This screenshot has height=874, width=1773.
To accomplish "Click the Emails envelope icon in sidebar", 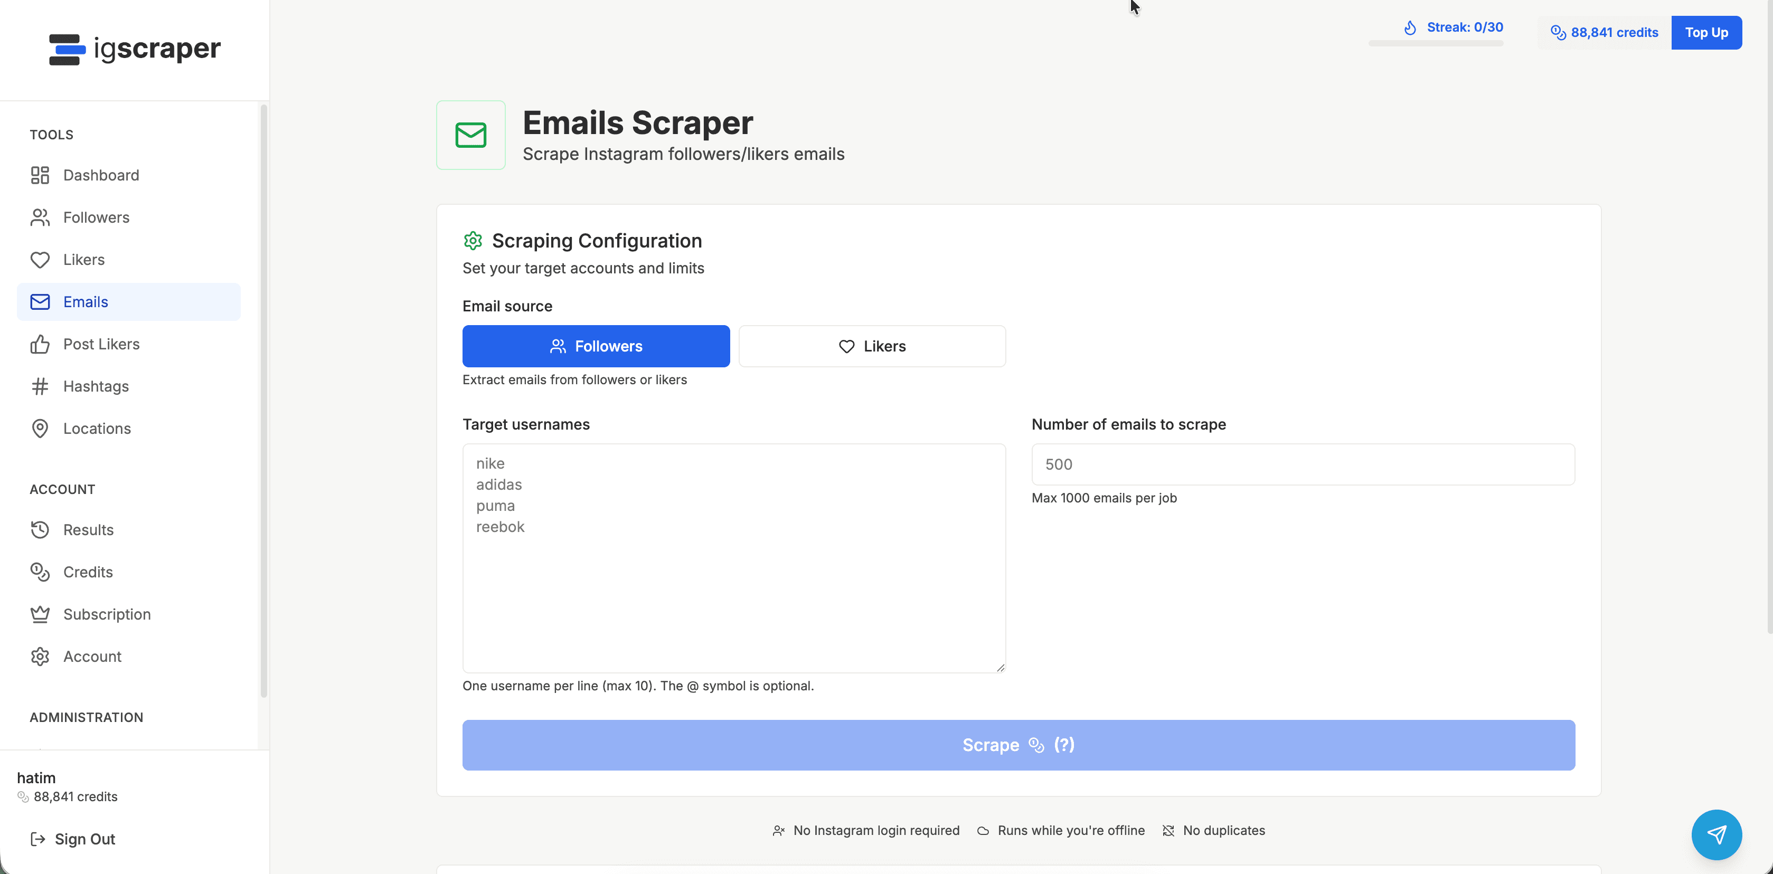I will point(40,301).
